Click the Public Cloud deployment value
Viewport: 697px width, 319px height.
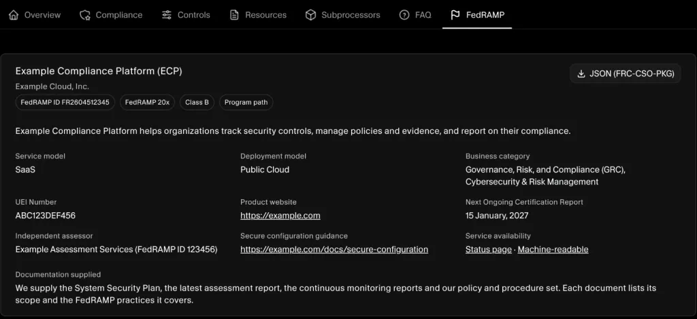265,169
